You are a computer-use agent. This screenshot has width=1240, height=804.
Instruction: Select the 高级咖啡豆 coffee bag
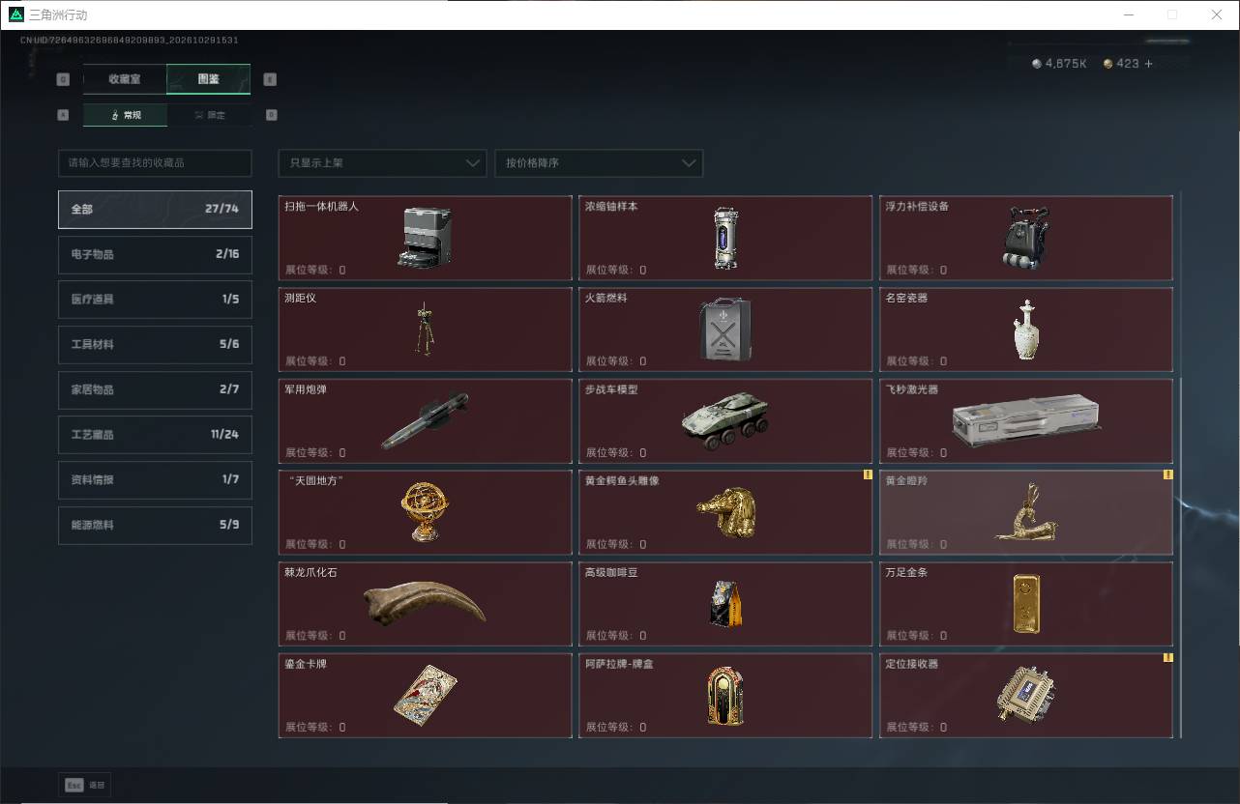click(x=725, y=604)
